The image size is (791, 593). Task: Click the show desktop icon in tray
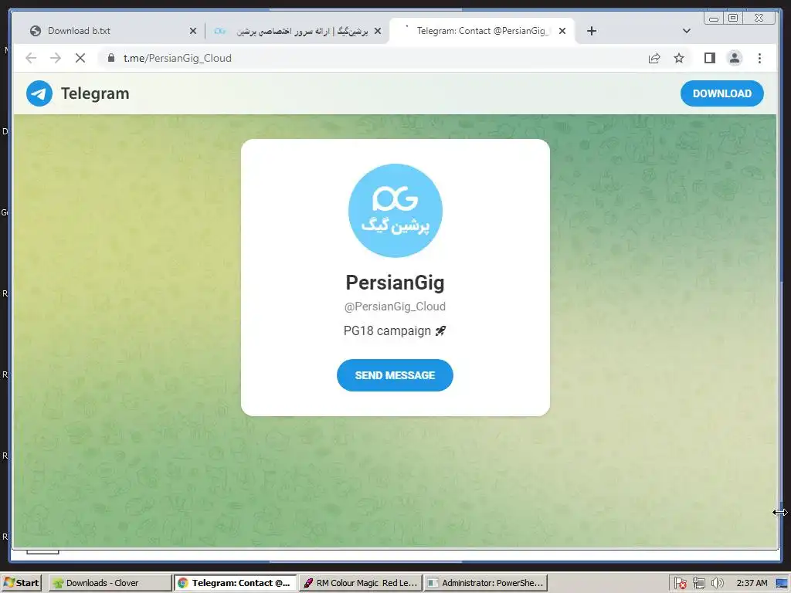click(782, 584)
